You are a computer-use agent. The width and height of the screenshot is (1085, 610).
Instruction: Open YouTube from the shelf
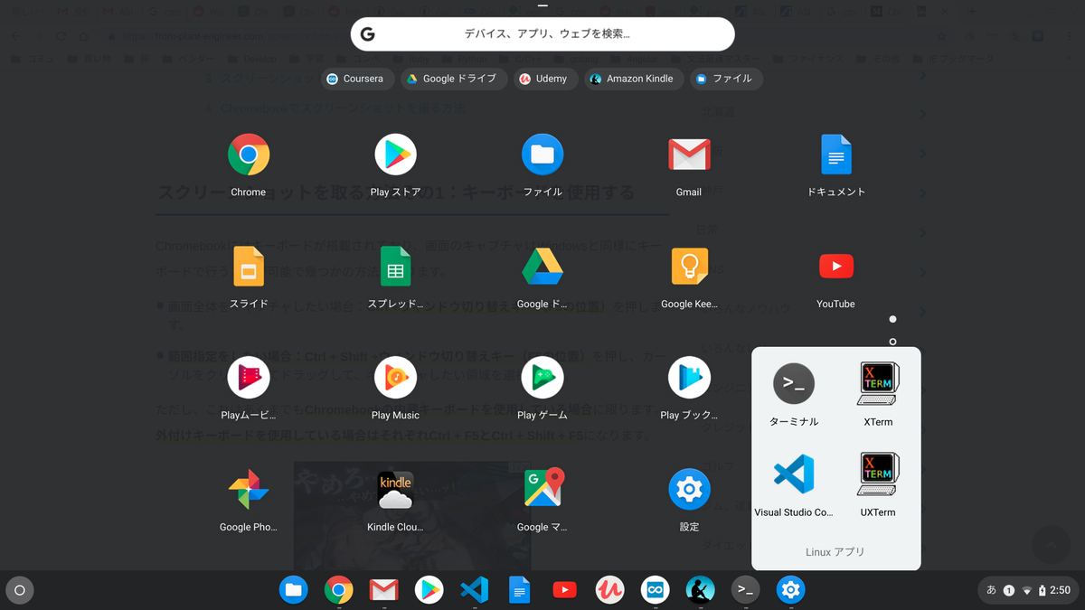pos(564,590)
